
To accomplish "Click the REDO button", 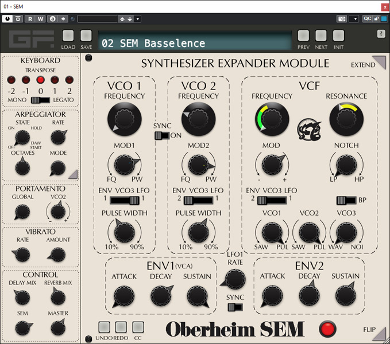I will point(121,327).
